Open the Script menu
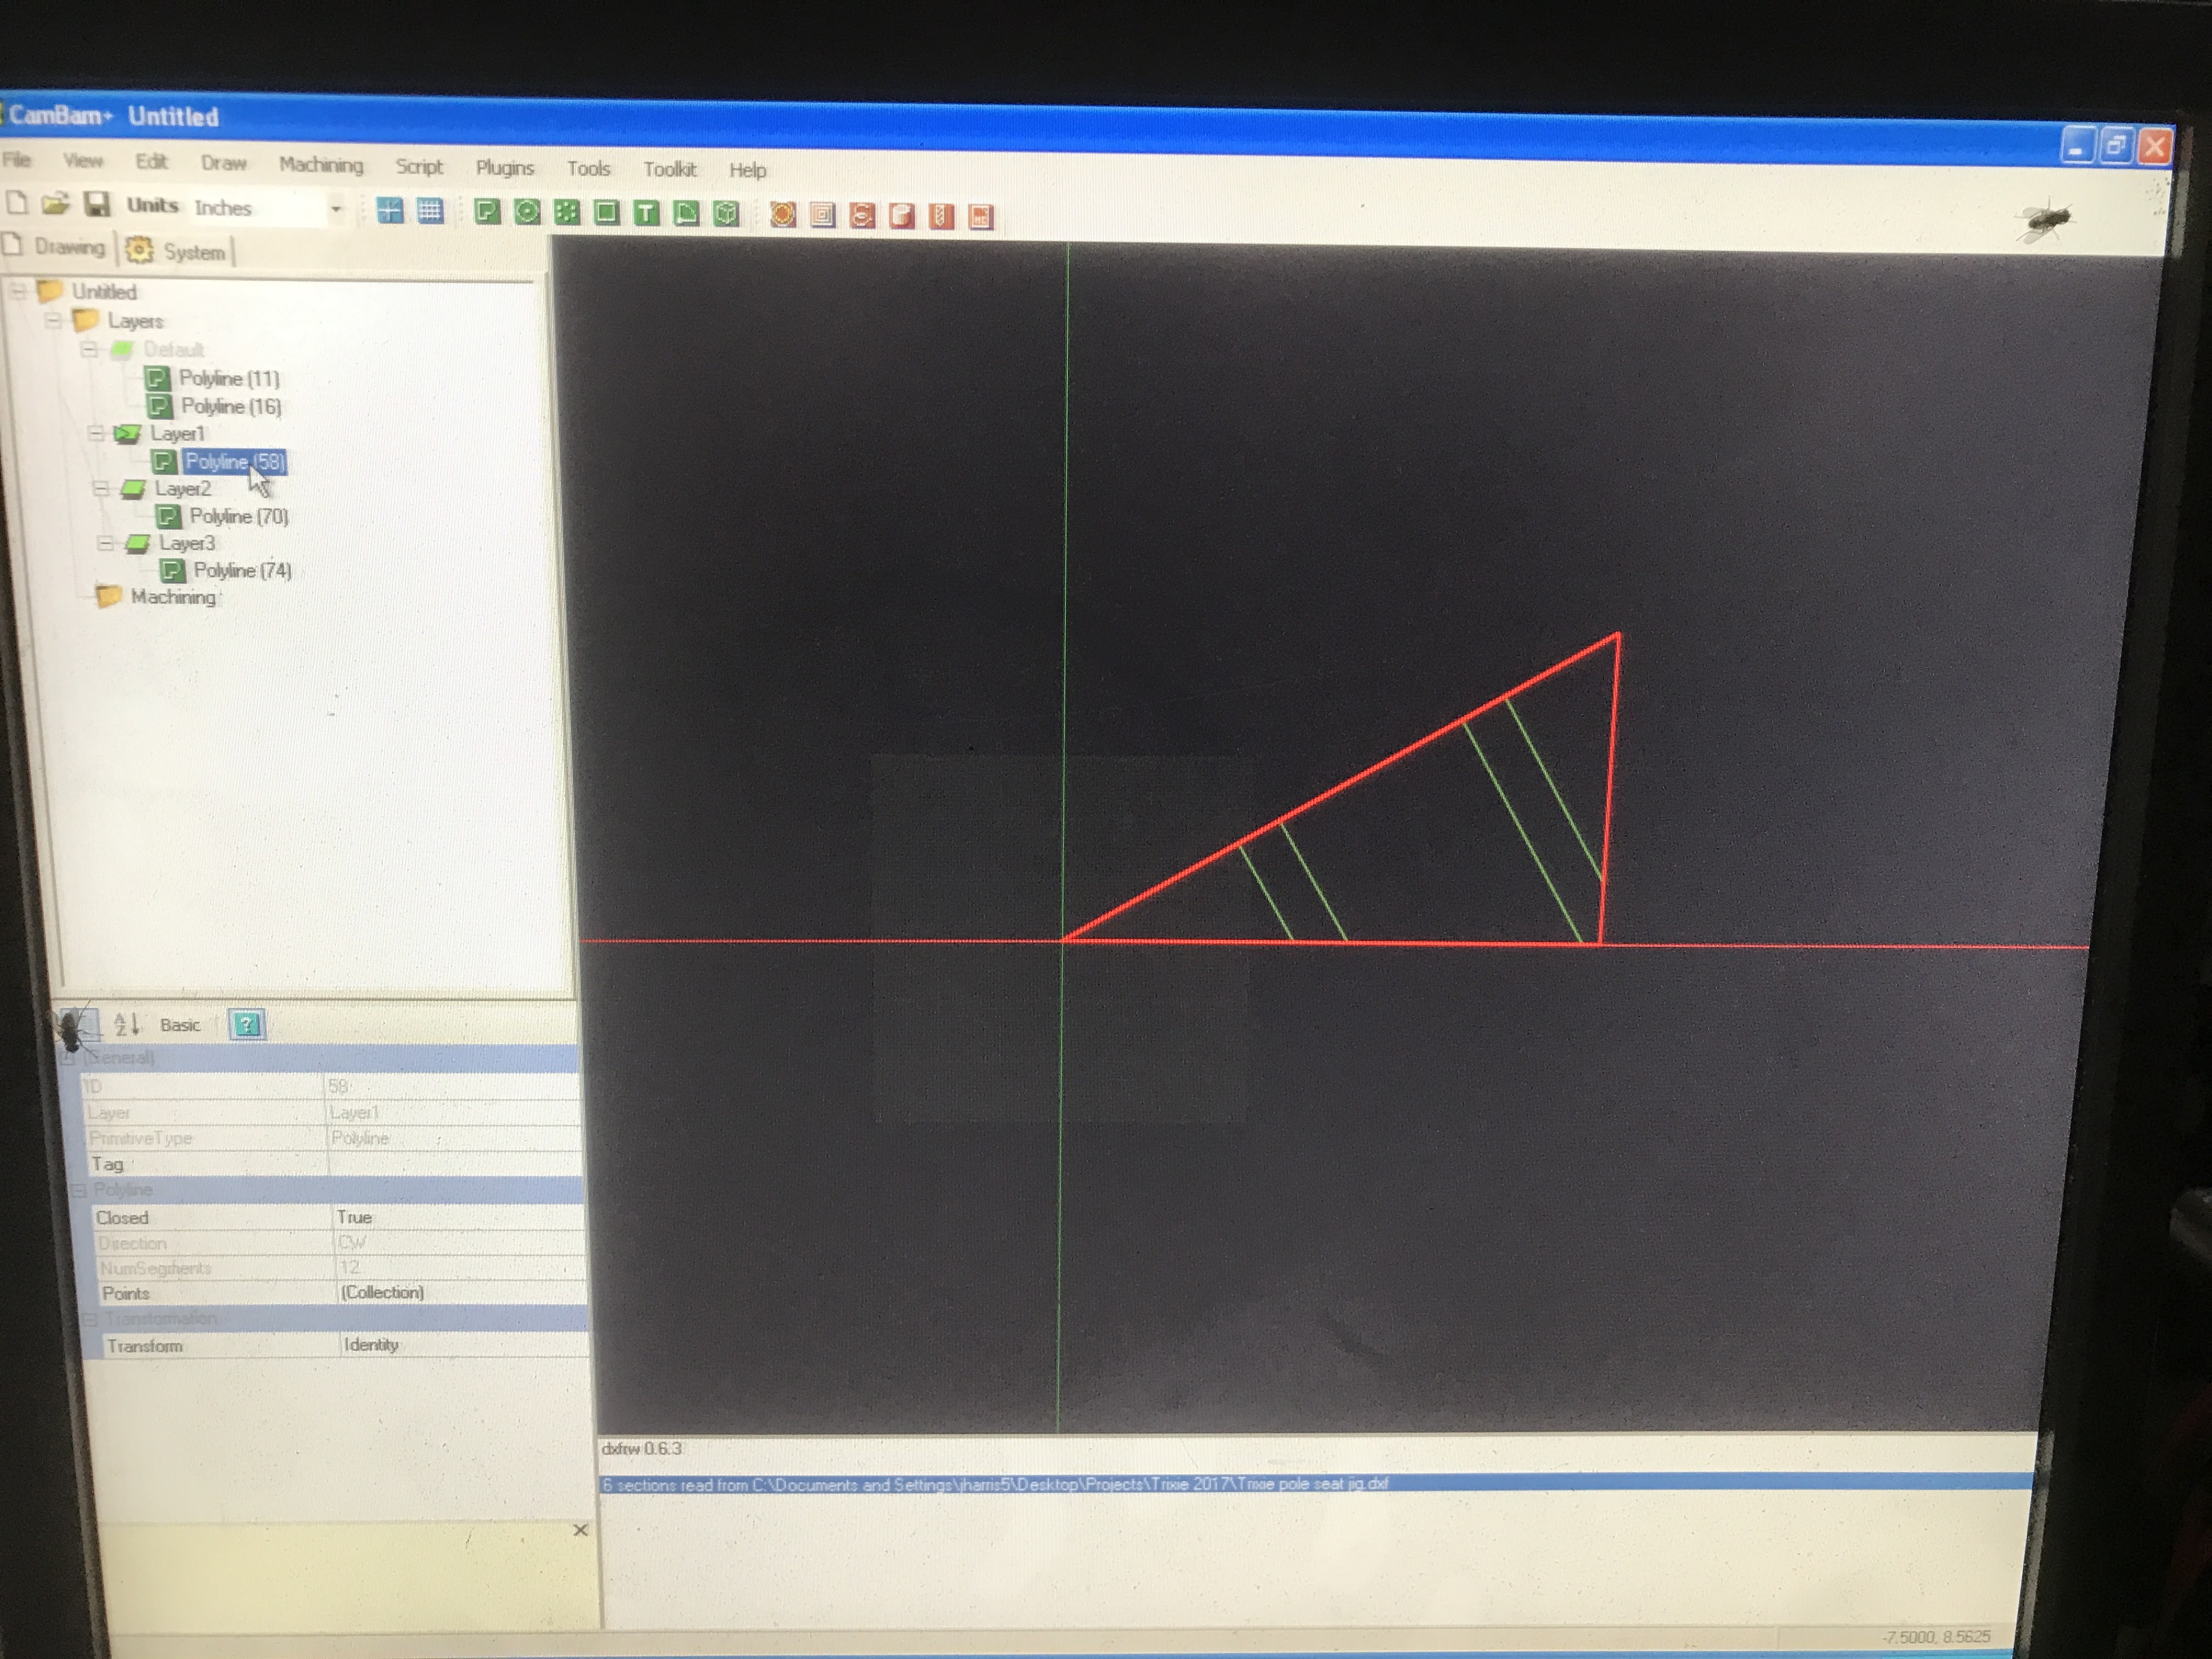This screenshot has width=2212, height=1659. (x=419, y=167)
